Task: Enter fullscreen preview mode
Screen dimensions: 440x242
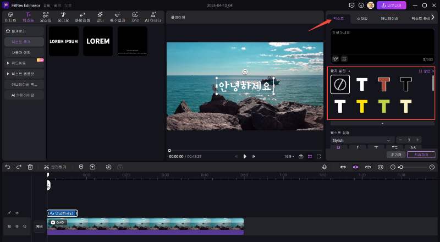Action: pos(318,156)
